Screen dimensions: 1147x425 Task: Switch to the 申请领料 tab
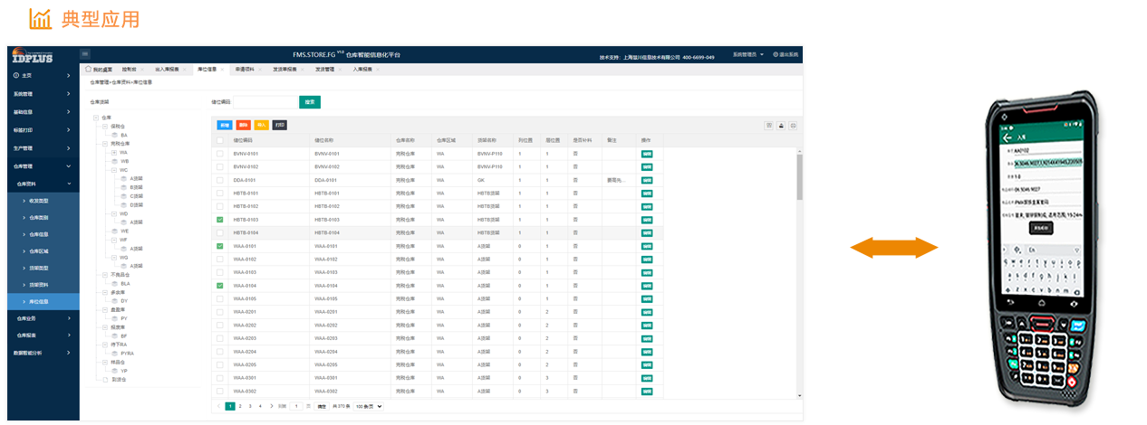tap(246, 69)
